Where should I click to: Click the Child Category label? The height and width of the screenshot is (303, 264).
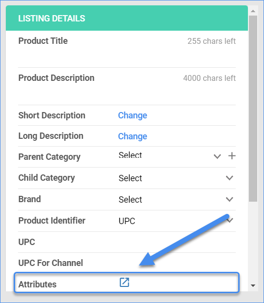click(x=47, y=178)
